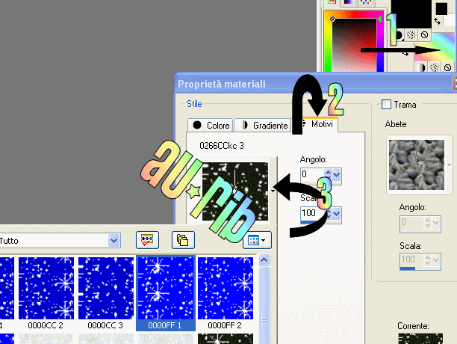Screen dimensions: 457x344
Task: Click the resource manager icon button
Action: pos(147,240)
